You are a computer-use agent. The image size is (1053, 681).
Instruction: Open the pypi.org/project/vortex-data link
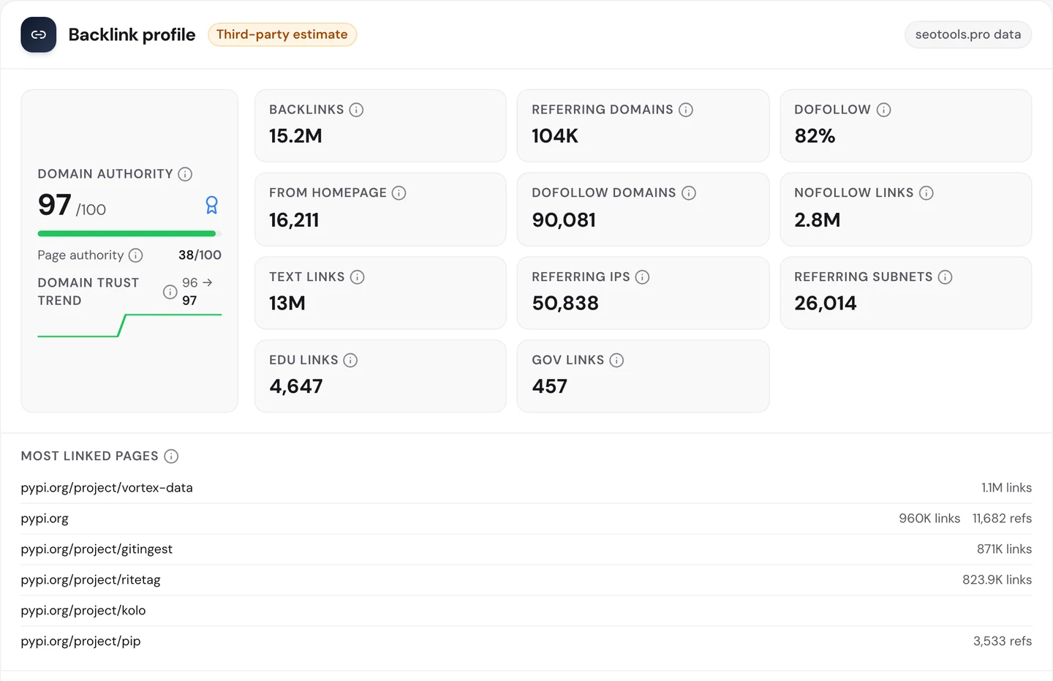(x=107, y=488)
